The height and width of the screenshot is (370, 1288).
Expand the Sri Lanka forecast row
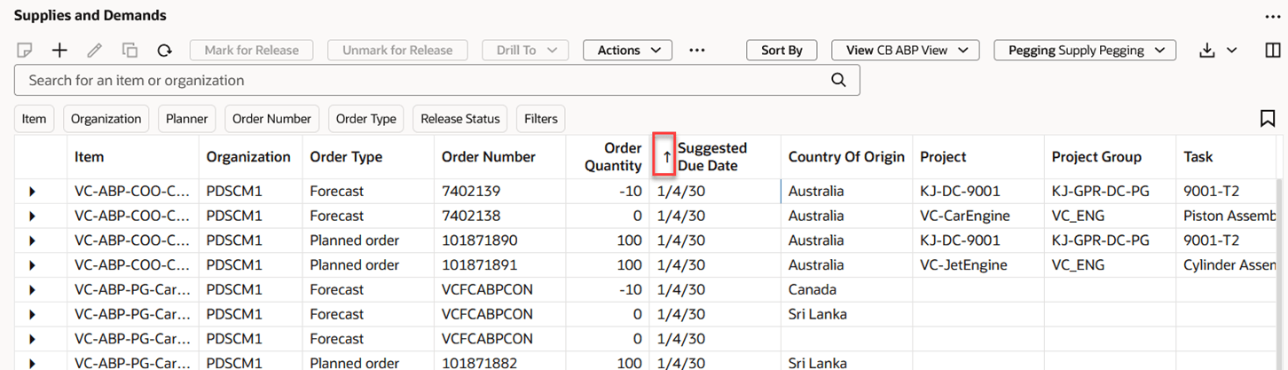tap(33, 314)
